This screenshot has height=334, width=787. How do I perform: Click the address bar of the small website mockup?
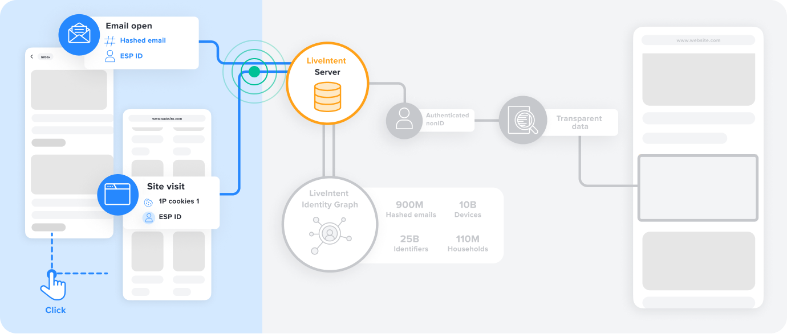tap(167, 118)
